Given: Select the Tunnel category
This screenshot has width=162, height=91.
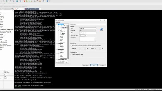Looking at the screenshot, I should (63, 33).
